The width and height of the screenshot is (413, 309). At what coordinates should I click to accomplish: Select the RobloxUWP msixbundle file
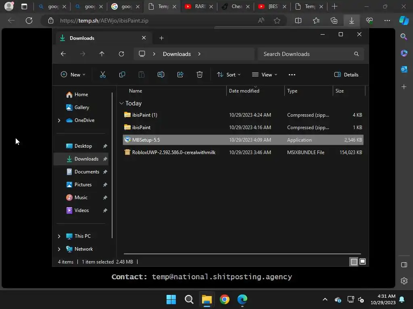tap(243, 152)
